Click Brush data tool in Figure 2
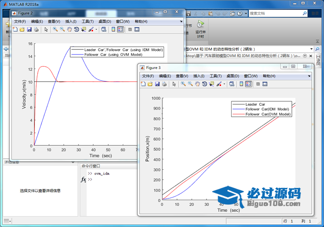Image resolution: width=324 pixels, height=227 pixels. (x=91, y=30)
